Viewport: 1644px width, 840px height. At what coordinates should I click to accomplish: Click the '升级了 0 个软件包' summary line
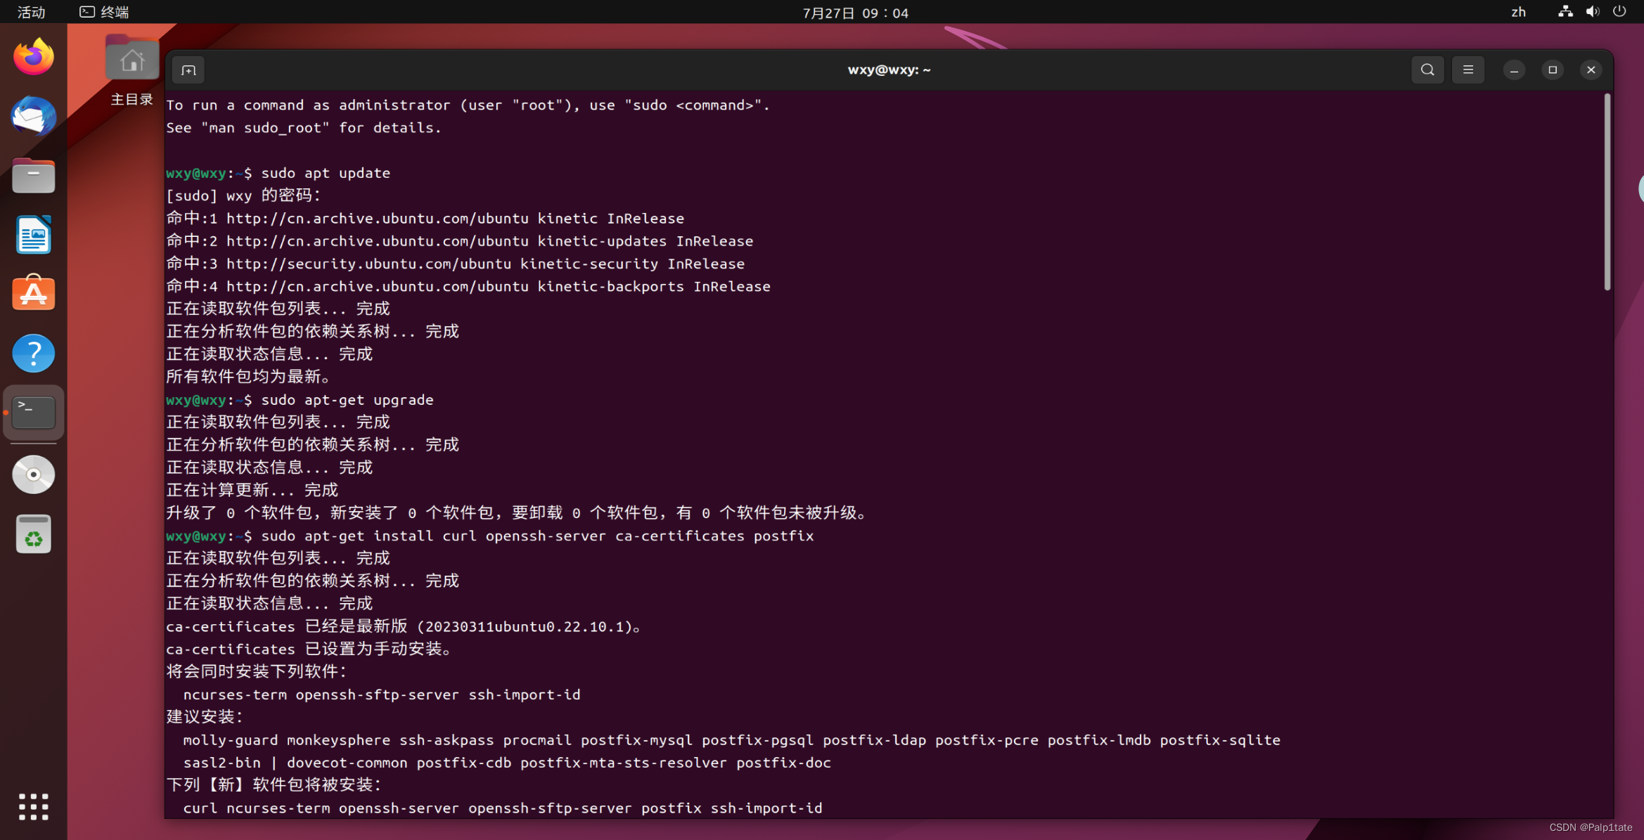pos(518,513)
